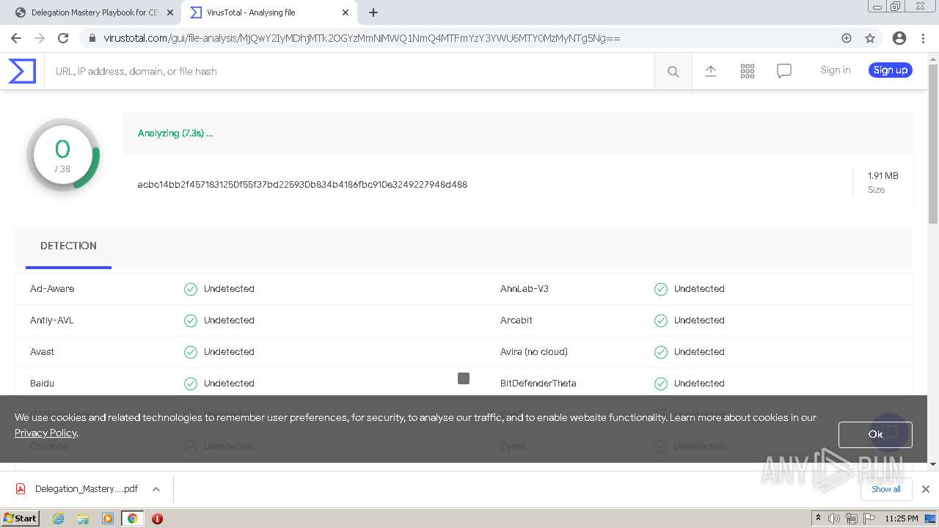The height and width of the screenshot is (528, 939).
Task: Bookmark this page with the star icon
Action: point(870,38)
